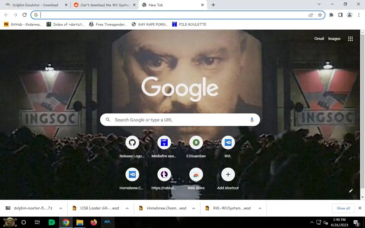The width and height of the screenshot is (365, 228).
Task: Open the GitHub - Enderma... bookmark
Action: 23,25
